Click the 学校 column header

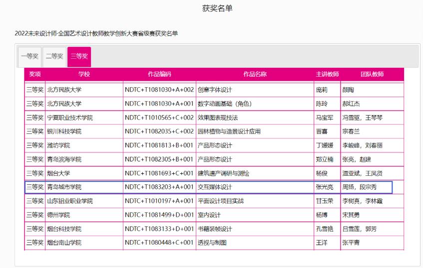click(84, 74)
